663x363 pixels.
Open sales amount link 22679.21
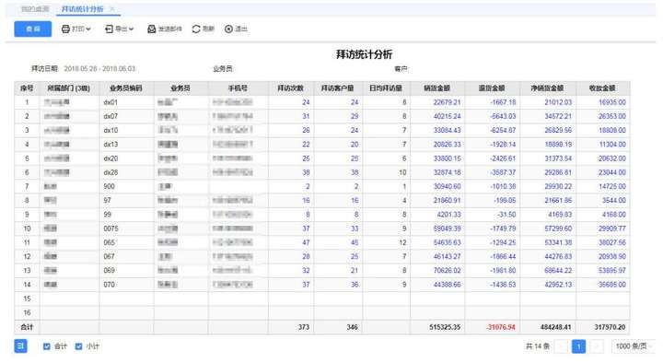coord(447,102)
